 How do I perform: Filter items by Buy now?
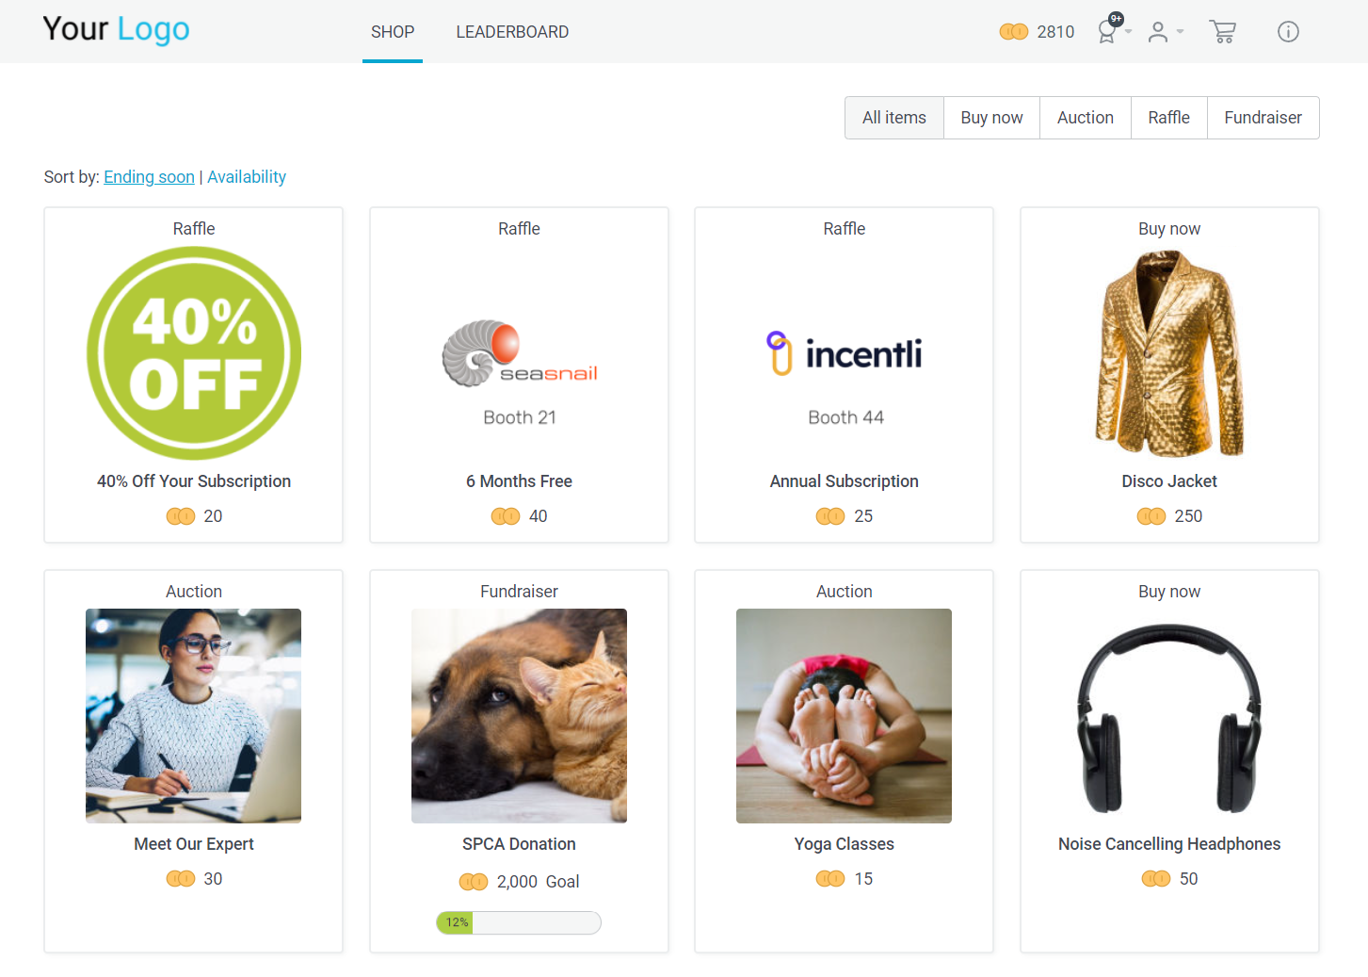[991, 118]
